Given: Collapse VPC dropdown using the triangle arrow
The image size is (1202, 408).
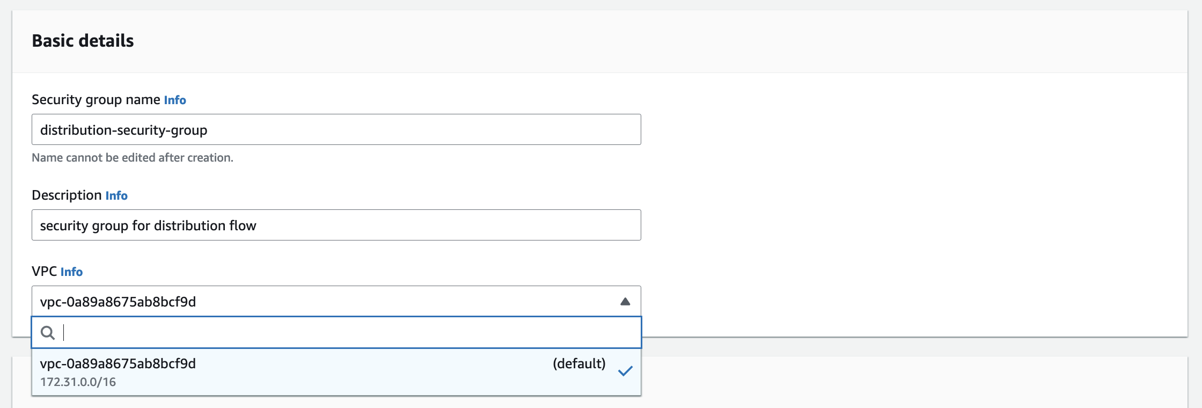Looking at the screenshot, I should coord(625,302).
